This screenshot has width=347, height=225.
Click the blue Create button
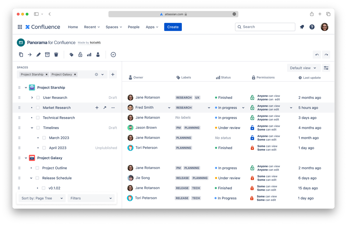coord(173,27)
